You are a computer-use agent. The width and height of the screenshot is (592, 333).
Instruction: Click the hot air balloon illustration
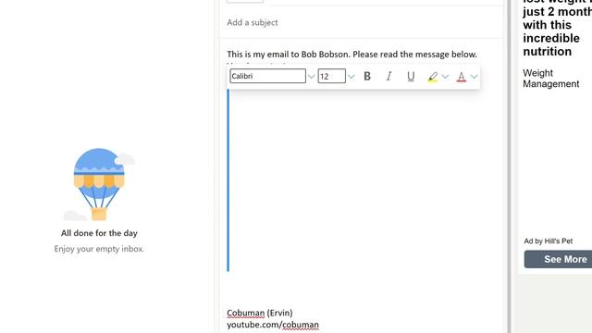(99, 184)
